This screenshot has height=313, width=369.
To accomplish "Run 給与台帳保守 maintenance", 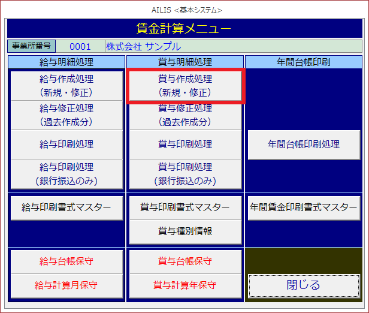I will tap(66, 261).
